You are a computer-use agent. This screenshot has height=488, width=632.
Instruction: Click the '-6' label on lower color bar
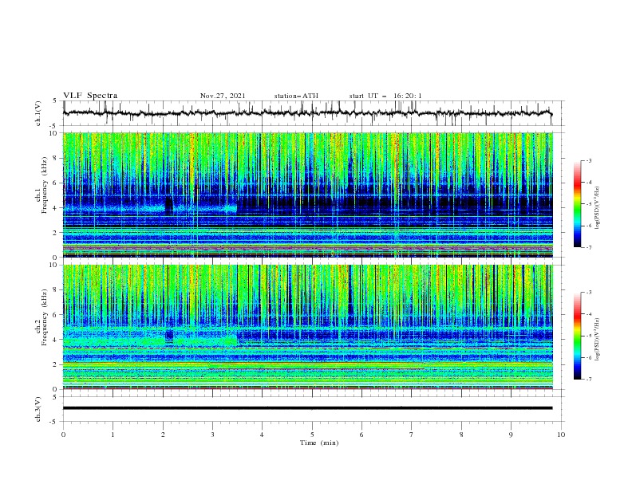click(x=588, y=357)
